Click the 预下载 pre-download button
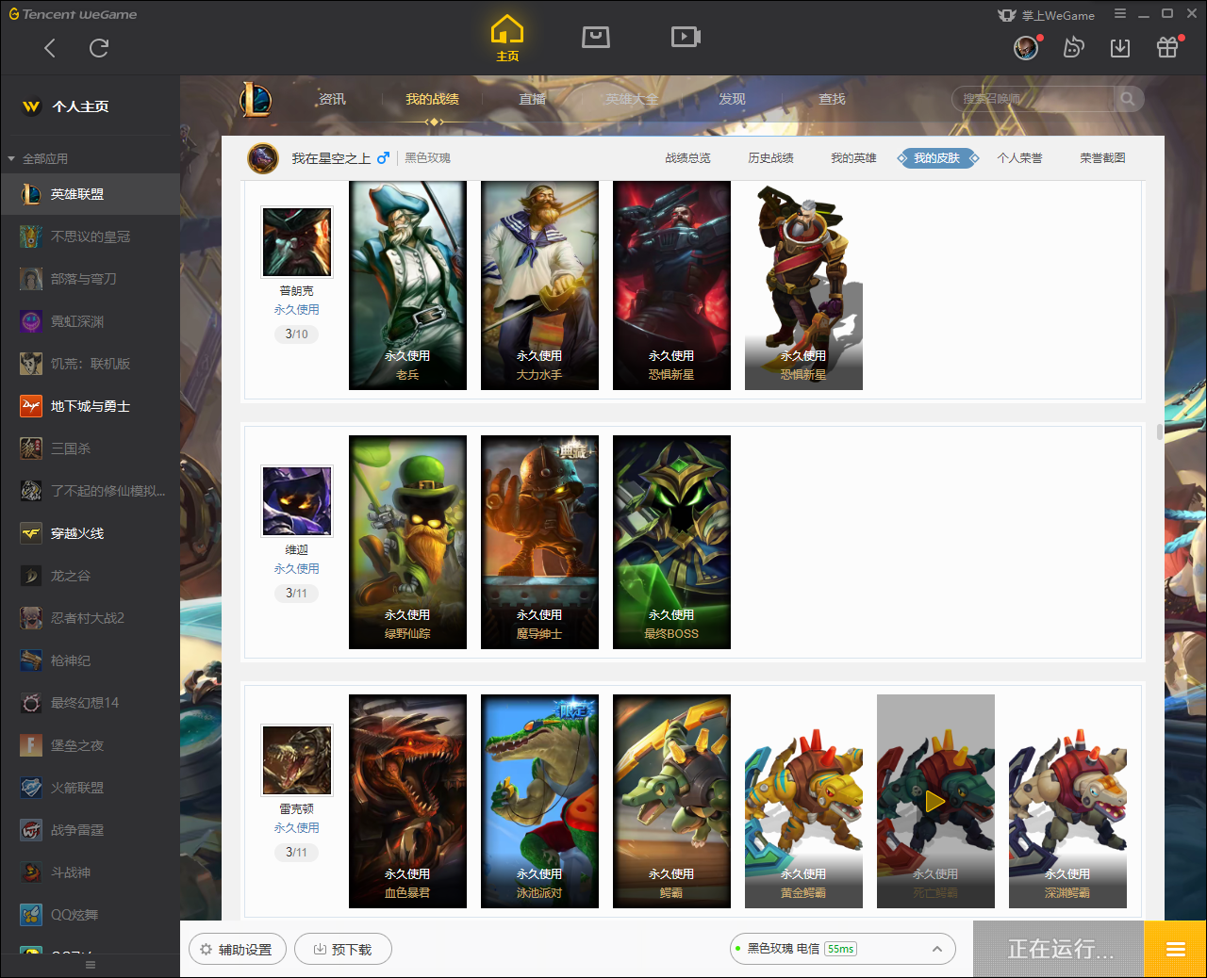Screen dimensions: 1207x978 pyautogui.click(x=343, y=949)
